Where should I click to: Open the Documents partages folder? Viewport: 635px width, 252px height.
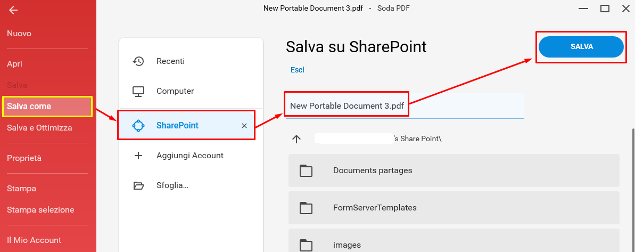pos(454,170)
